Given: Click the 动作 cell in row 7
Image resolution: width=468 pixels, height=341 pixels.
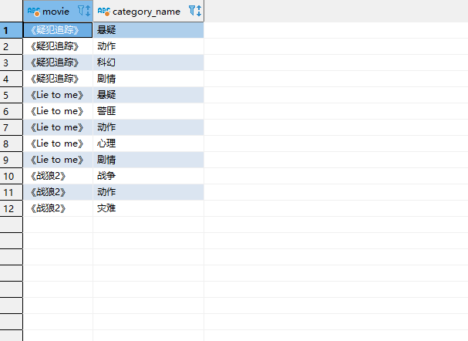Looking at the screenshot, I should point(148,127).
